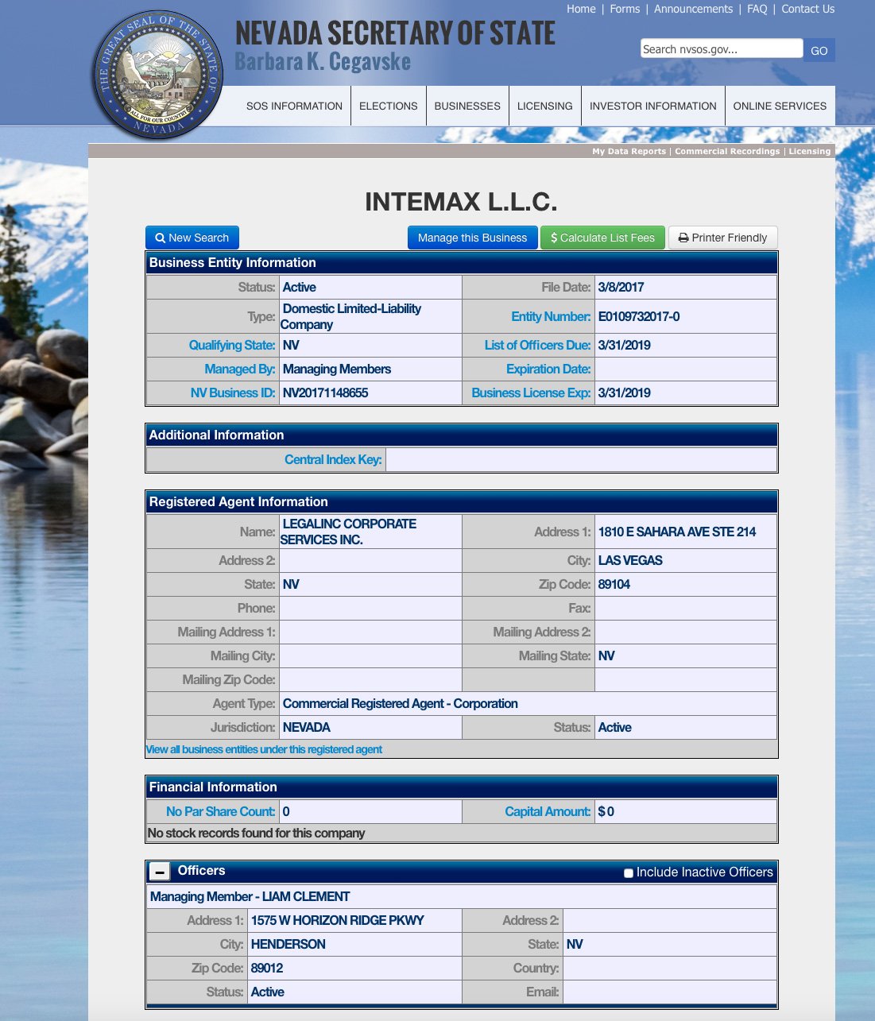Open the LICENSING menu
This screenshot has height=1021, width=875.
click(544, 106)
